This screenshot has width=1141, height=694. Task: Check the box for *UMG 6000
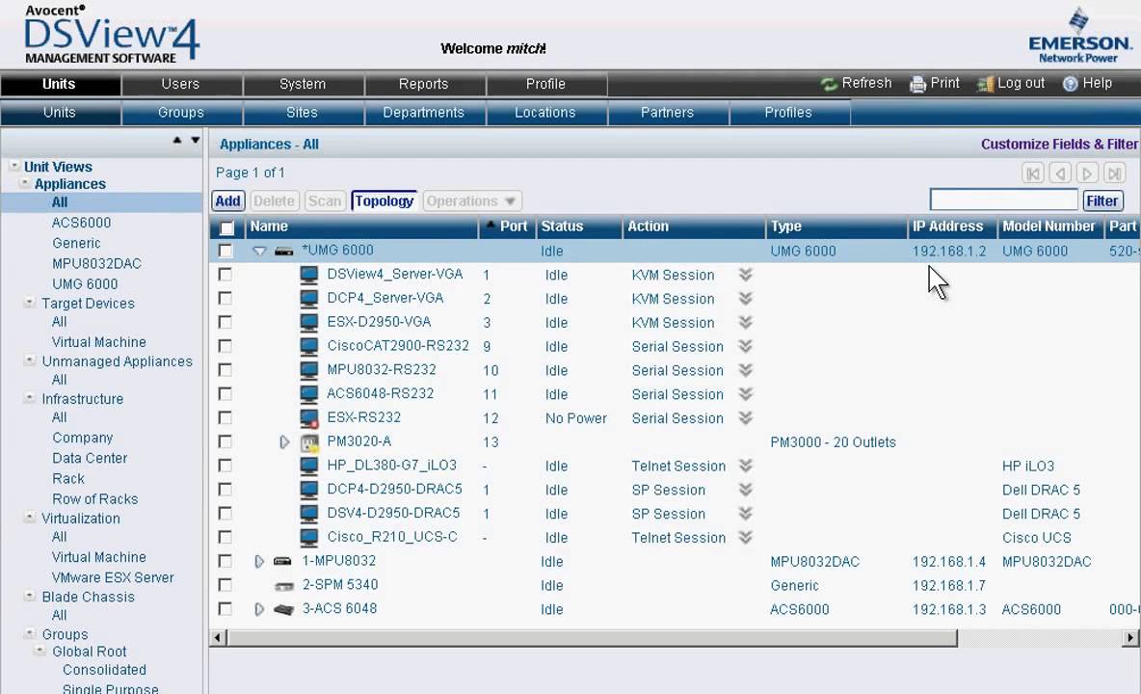tap(226, 251)
